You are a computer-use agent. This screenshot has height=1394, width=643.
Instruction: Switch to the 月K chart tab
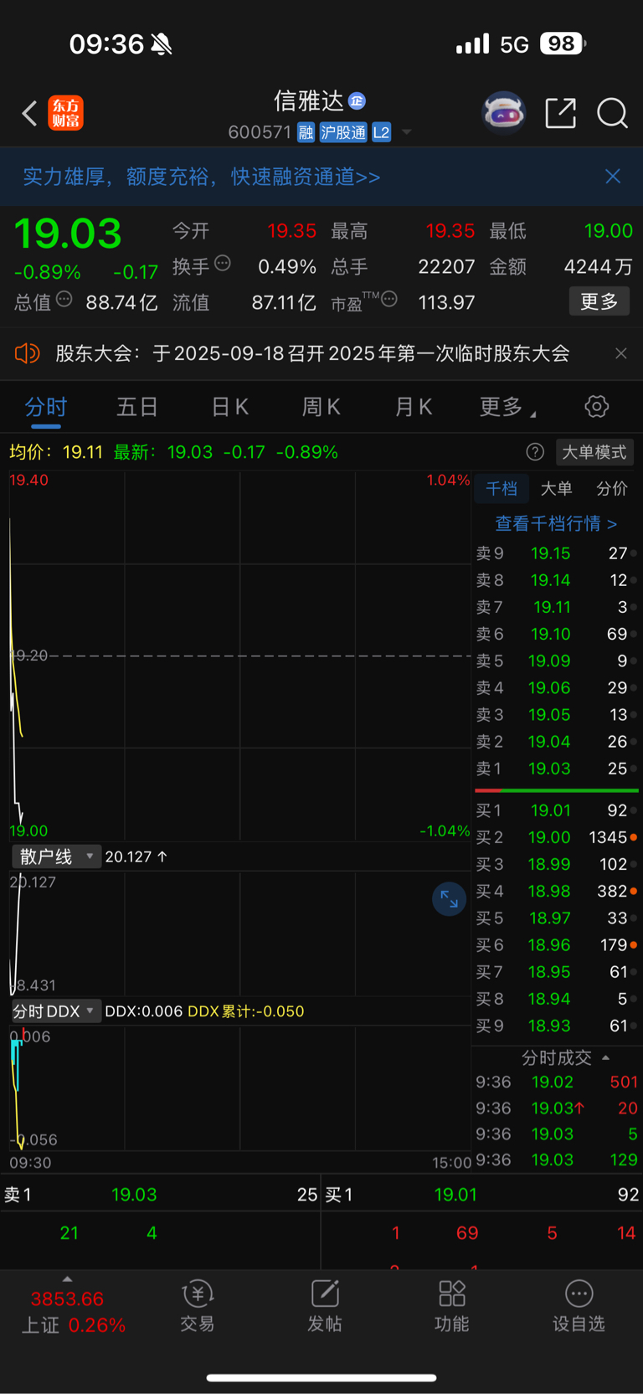pyautogui.click(x=413, y=407)
